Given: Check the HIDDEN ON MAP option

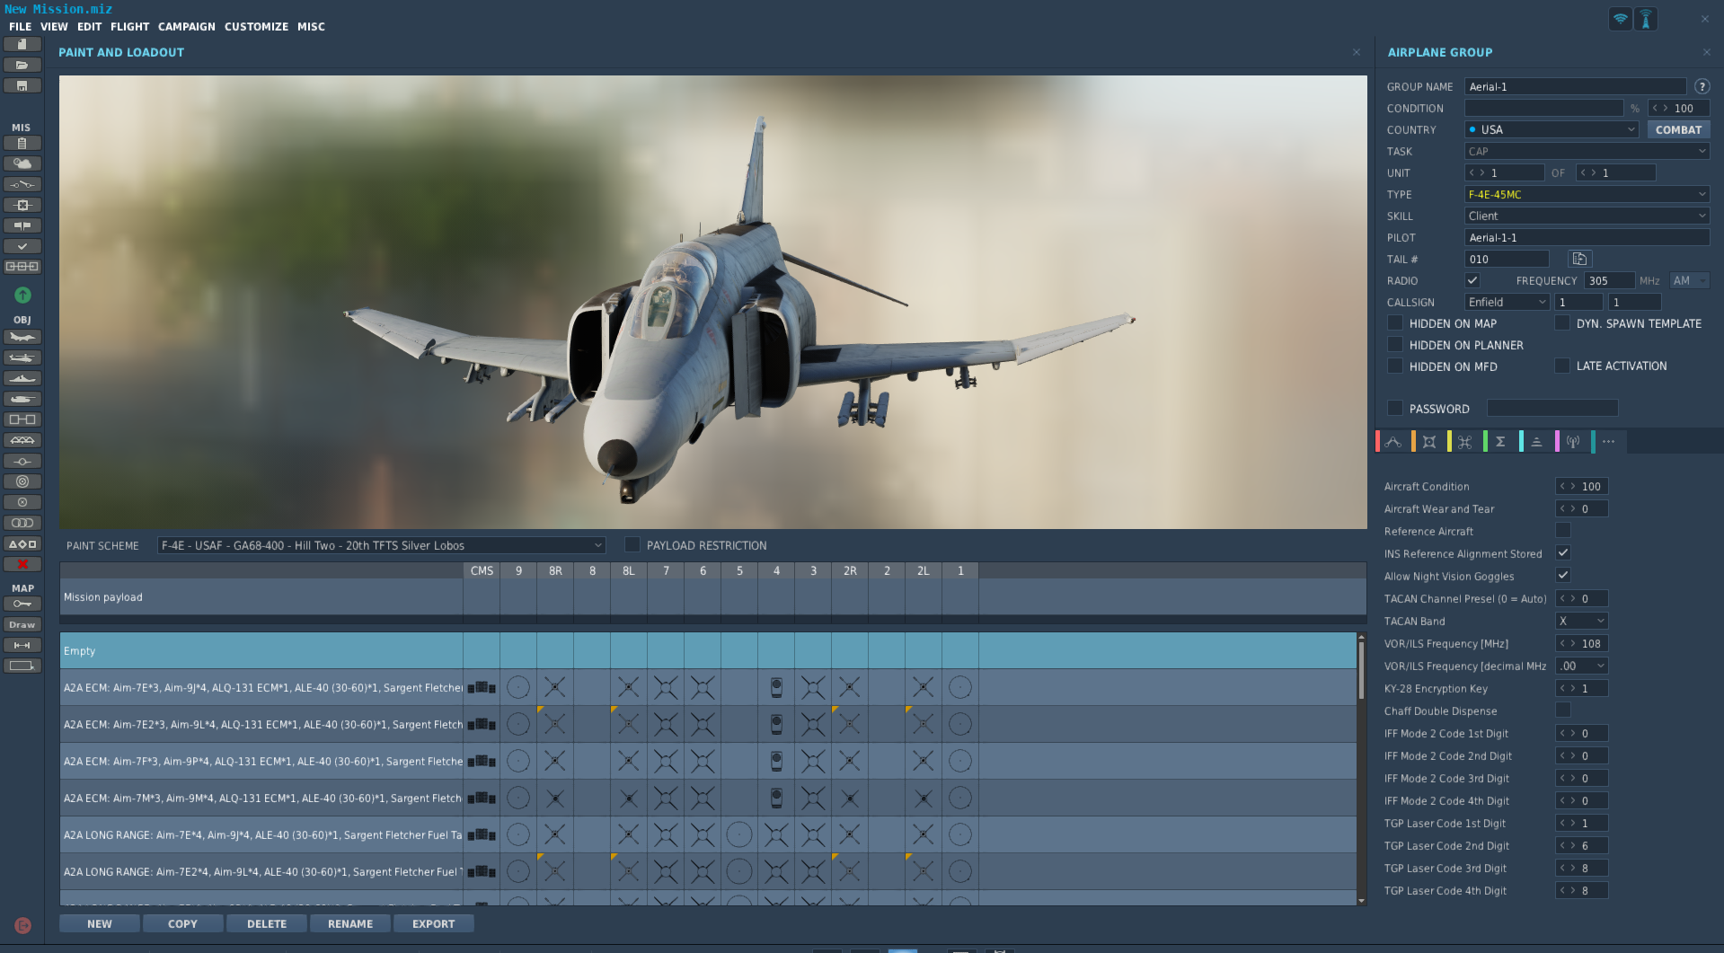Looking at the screenshot, I should 1395,322.
